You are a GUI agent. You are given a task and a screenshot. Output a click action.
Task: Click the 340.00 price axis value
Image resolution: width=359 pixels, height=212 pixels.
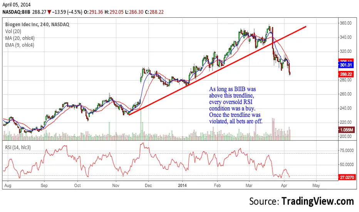[346, 37]
